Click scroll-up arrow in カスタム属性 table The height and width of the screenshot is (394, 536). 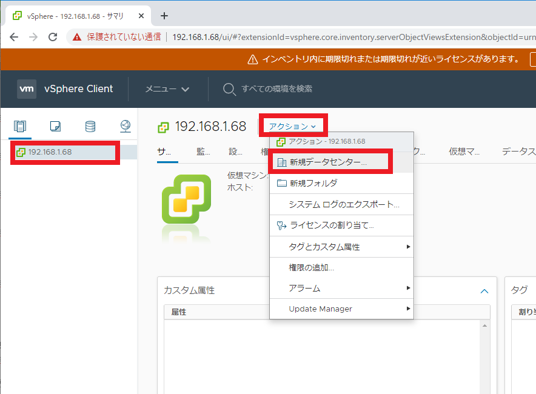tap(484, 326)
